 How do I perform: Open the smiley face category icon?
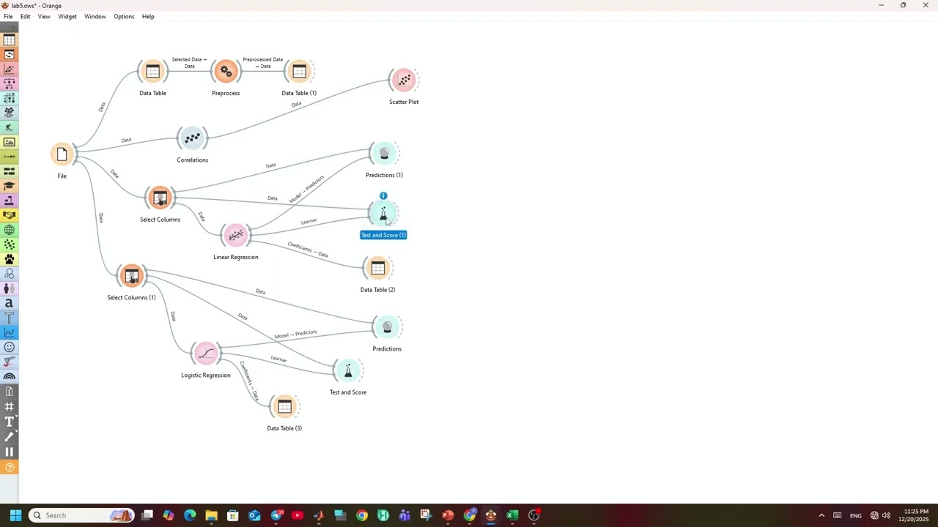click(x=10, y=348)
